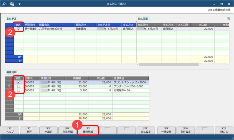The width and height of the screenshot is (234, 140).
Task: Maximize the 支払消込 window
Action: click(222, 4)
